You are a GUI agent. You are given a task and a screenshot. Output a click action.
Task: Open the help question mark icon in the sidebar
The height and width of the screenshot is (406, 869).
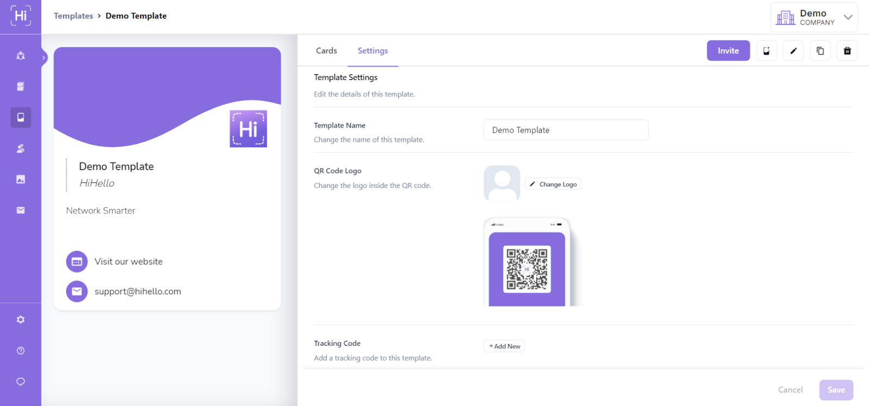pyautogui.click(x=21, y=351)
